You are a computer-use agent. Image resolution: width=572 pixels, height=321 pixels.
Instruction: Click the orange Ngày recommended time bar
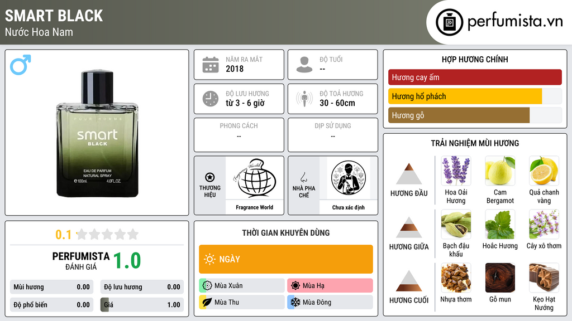click(286, 259)
